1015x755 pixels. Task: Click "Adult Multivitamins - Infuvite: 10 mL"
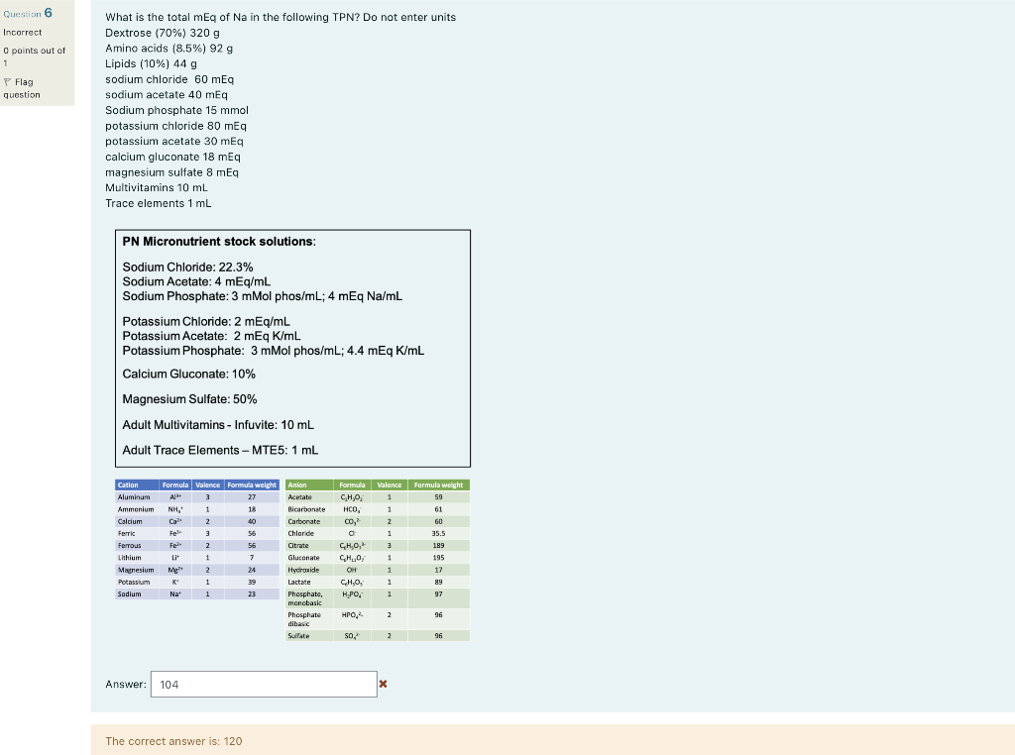coord(218,425)
